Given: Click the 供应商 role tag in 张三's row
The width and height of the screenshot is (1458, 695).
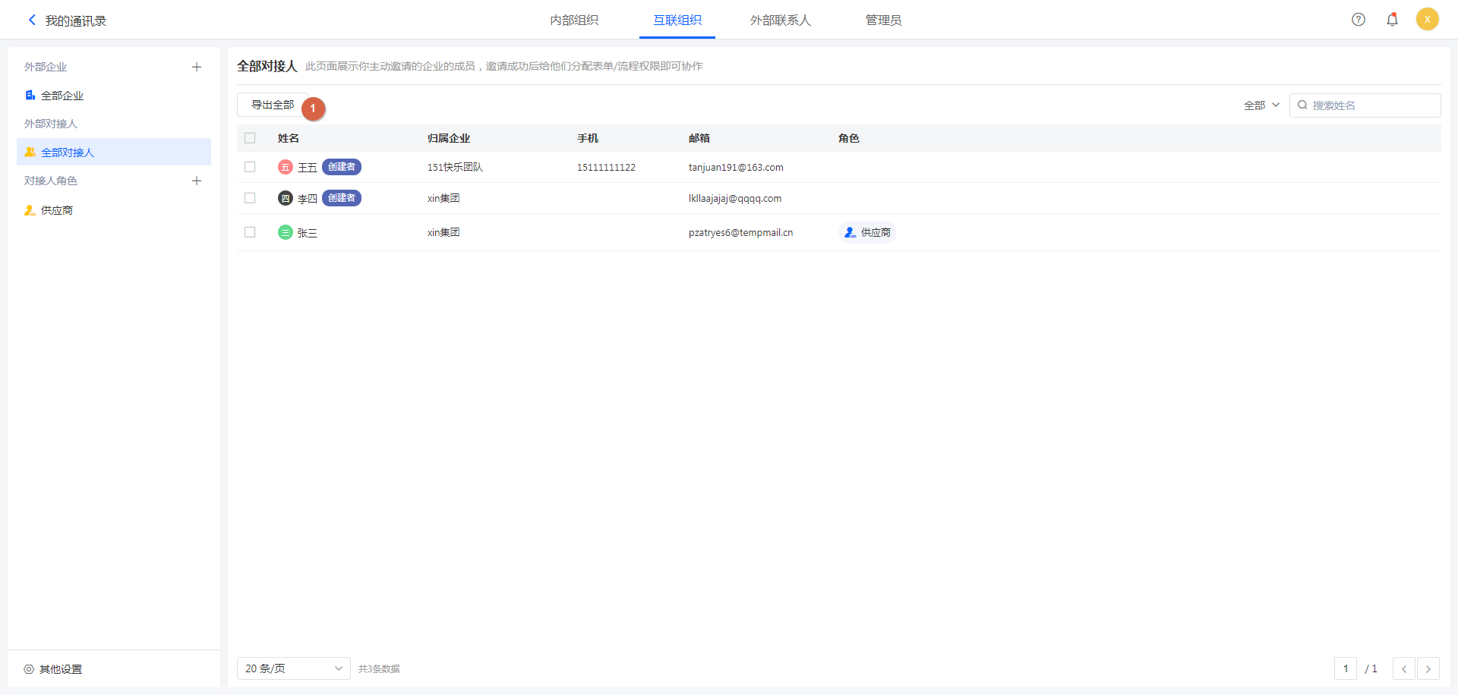Looking at the screenshot, I should (868, 232).
